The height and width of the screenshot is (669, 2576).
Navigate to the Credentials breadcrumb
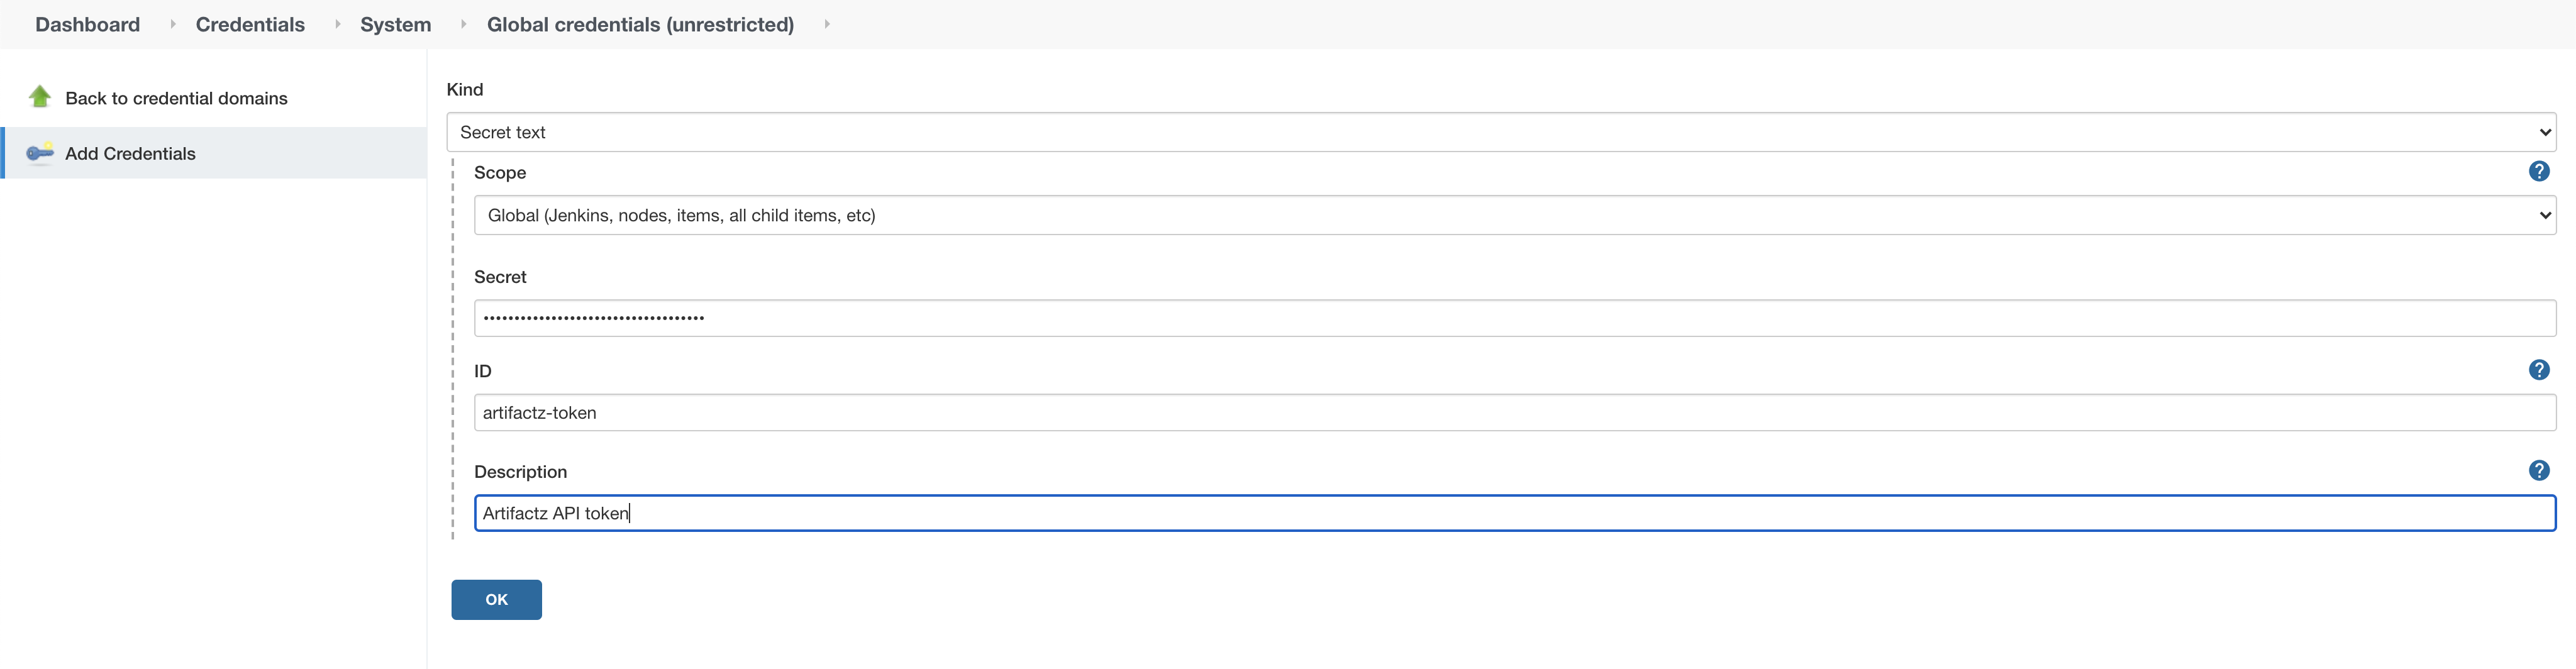point(250,24)
